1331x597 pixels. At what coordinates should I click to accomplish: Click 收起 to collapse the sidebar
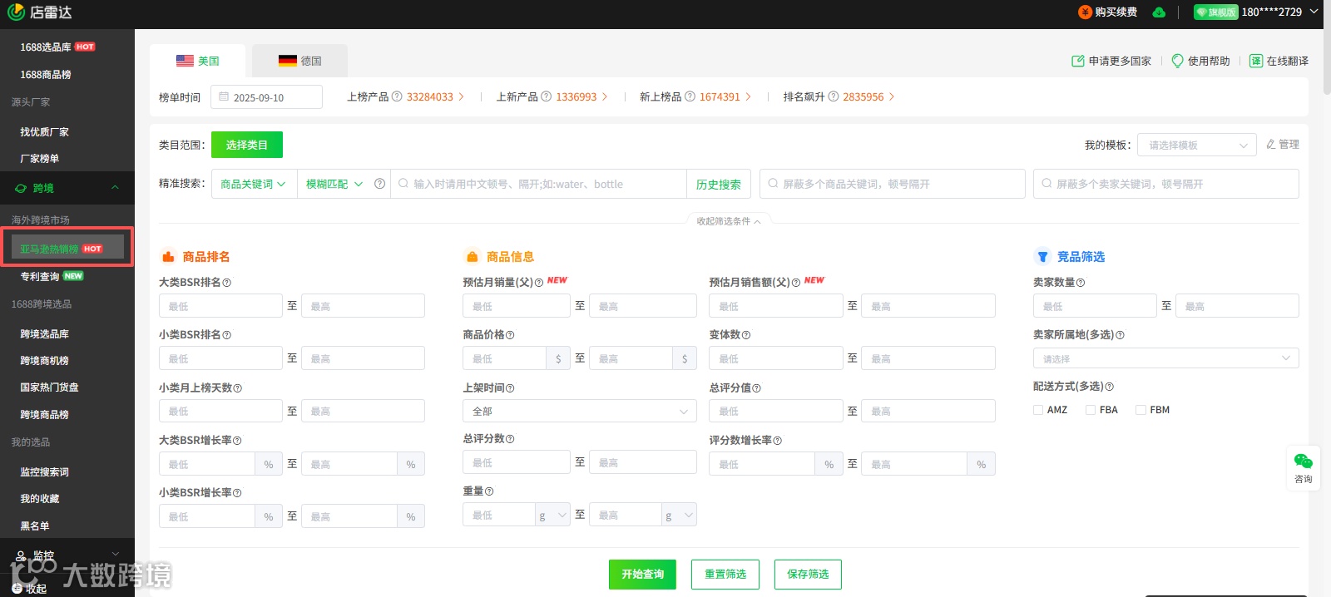pos(28,588)
